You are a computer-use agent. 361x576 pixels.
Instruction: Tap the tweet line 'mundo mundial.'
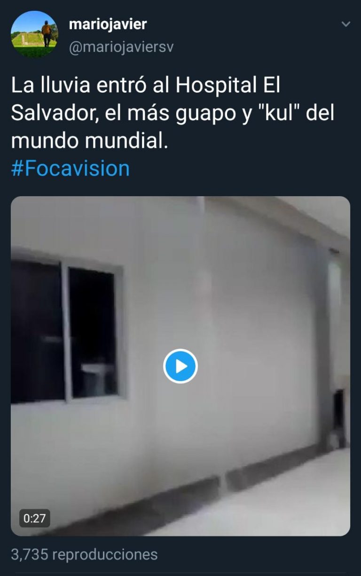pyautogui.click(x=89, y=140)
